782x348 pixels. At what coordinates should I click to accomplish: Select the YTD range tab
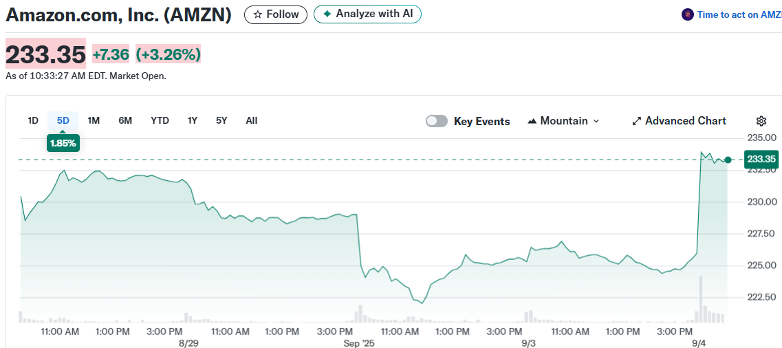point(160,120)
